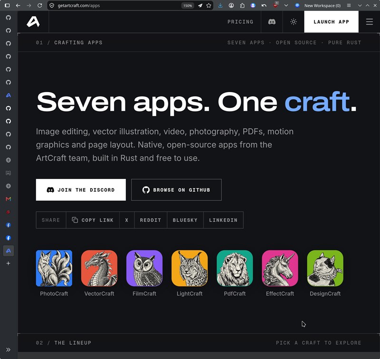Click the Launch App button

pos(331,22)
